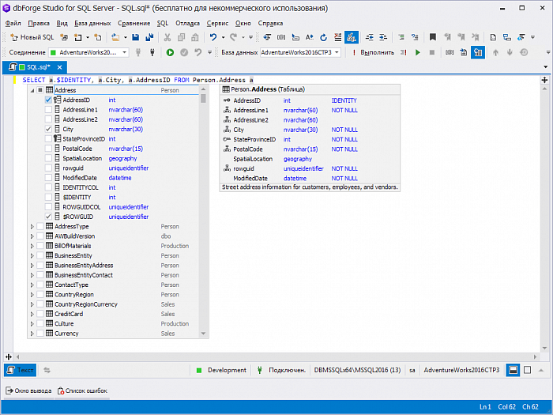Screen dimensions: 553x415
Task: Click the green Start debugging play icon
Action: click(x=418, y=53)
